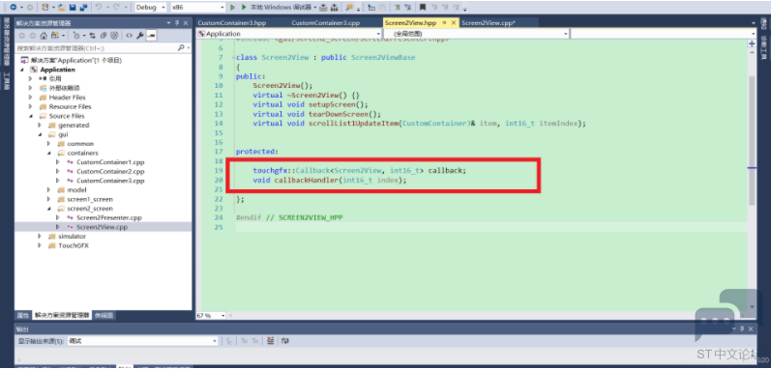Expand the Header Files folder

31,98
